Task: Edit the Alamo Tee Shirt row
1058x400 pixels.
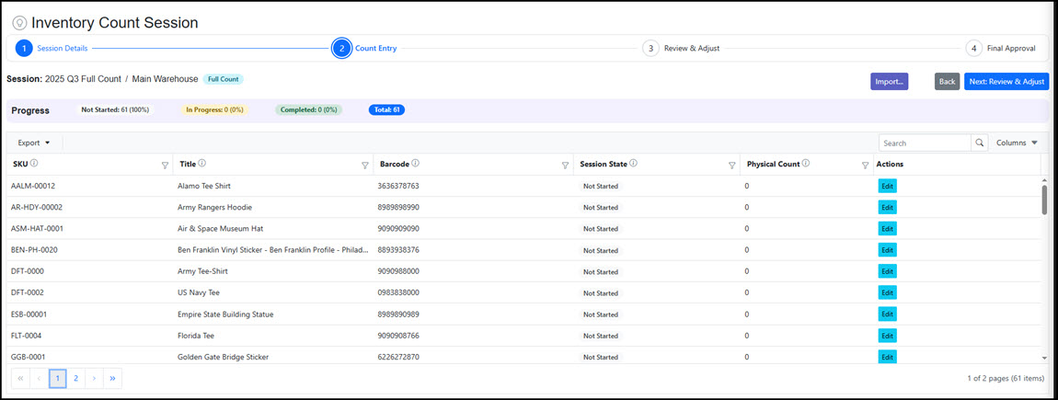Action: 887,186
